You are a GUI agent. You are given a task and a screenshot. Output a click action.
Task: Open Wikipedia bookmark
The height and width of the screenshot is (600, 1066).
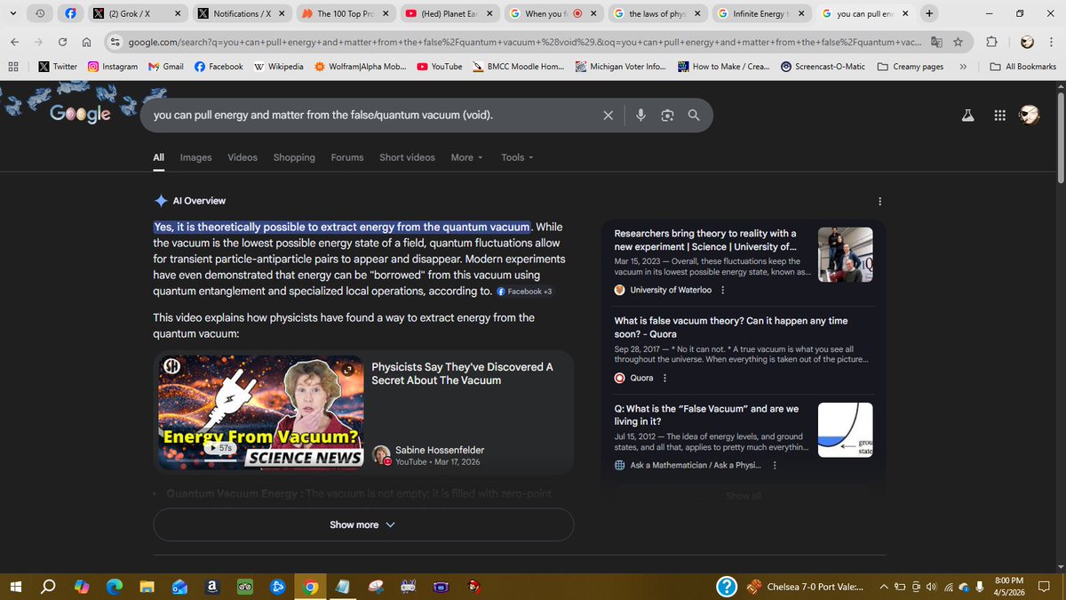pyautogui.click(x=278, y=67)
